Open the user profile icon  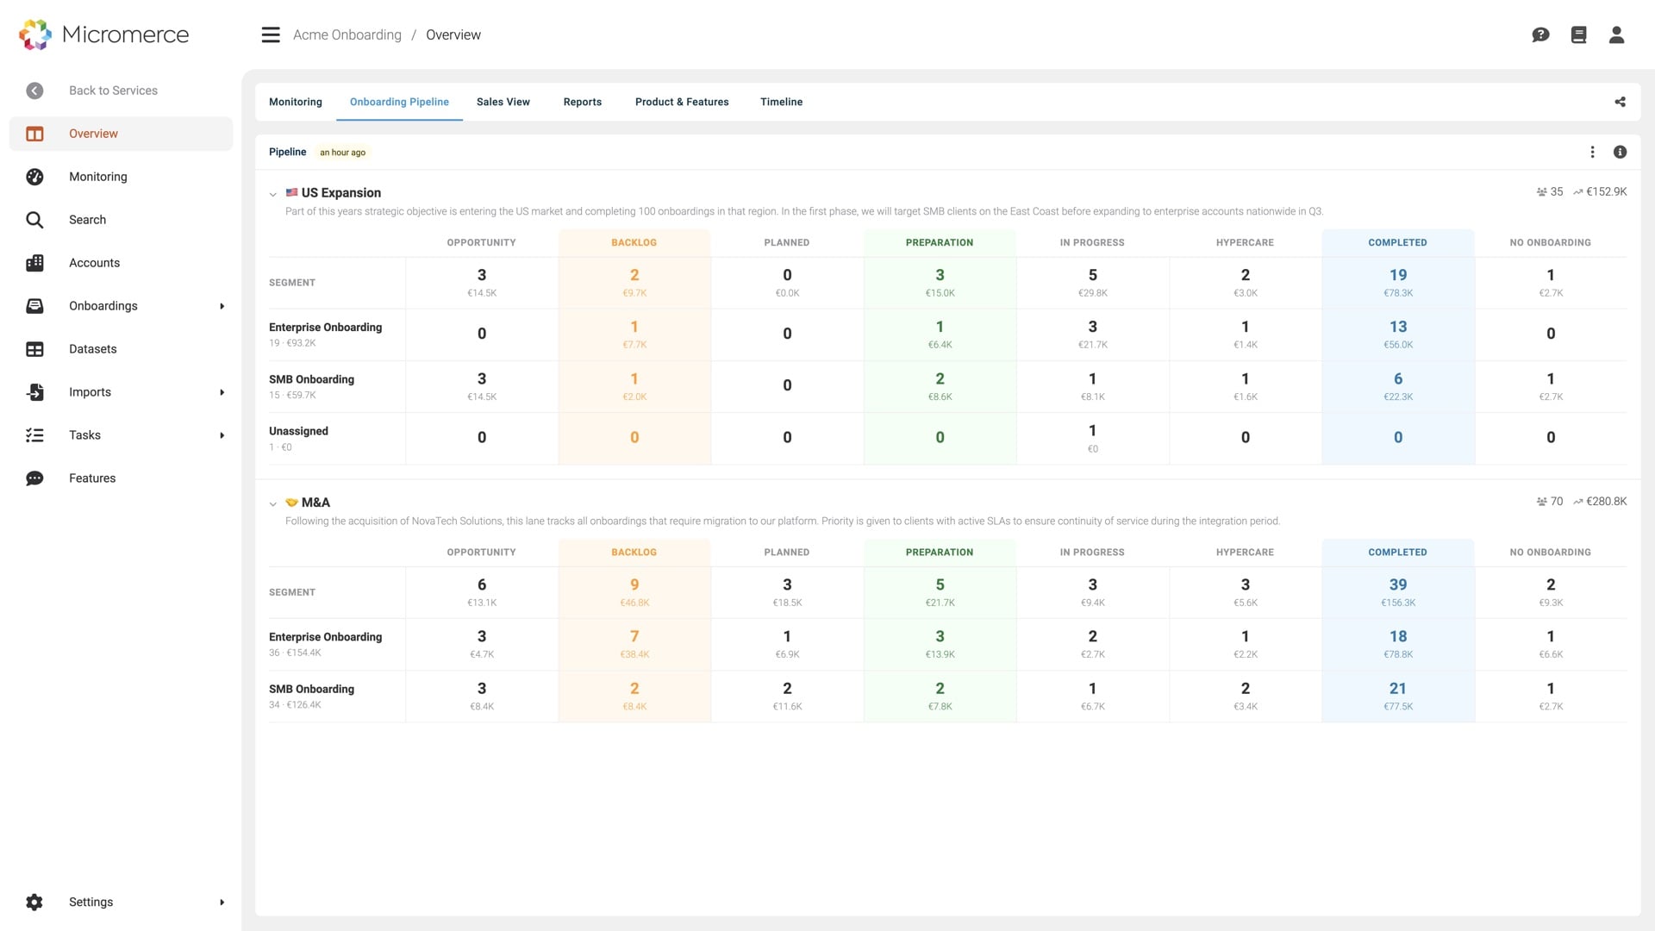[1616, 34]
